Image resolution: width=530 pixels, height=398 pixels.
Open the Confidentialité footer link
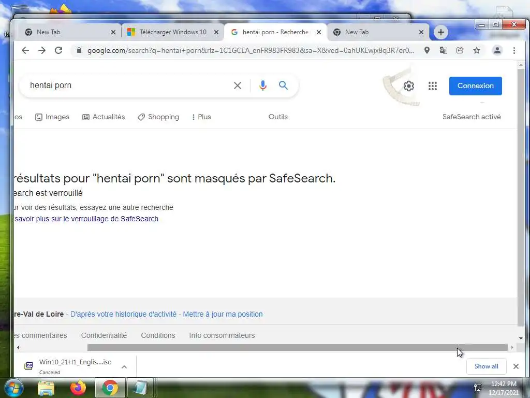[x=104, y=335]
